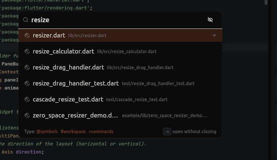Choose the >commands search type
Viewport: 277px width, 160px height.
click(101, 132)
